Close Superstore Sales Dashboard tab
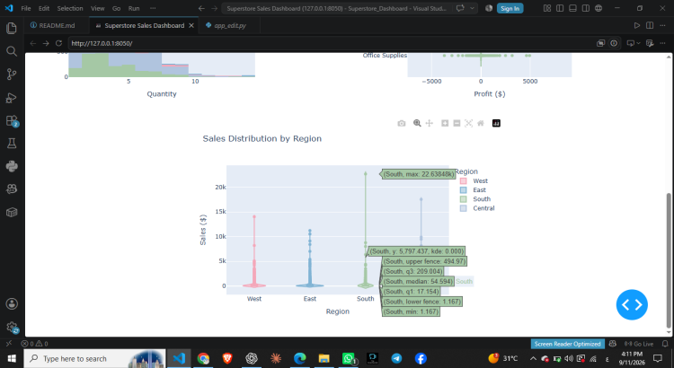Viewport: 674px width, 368px height. 191,26
